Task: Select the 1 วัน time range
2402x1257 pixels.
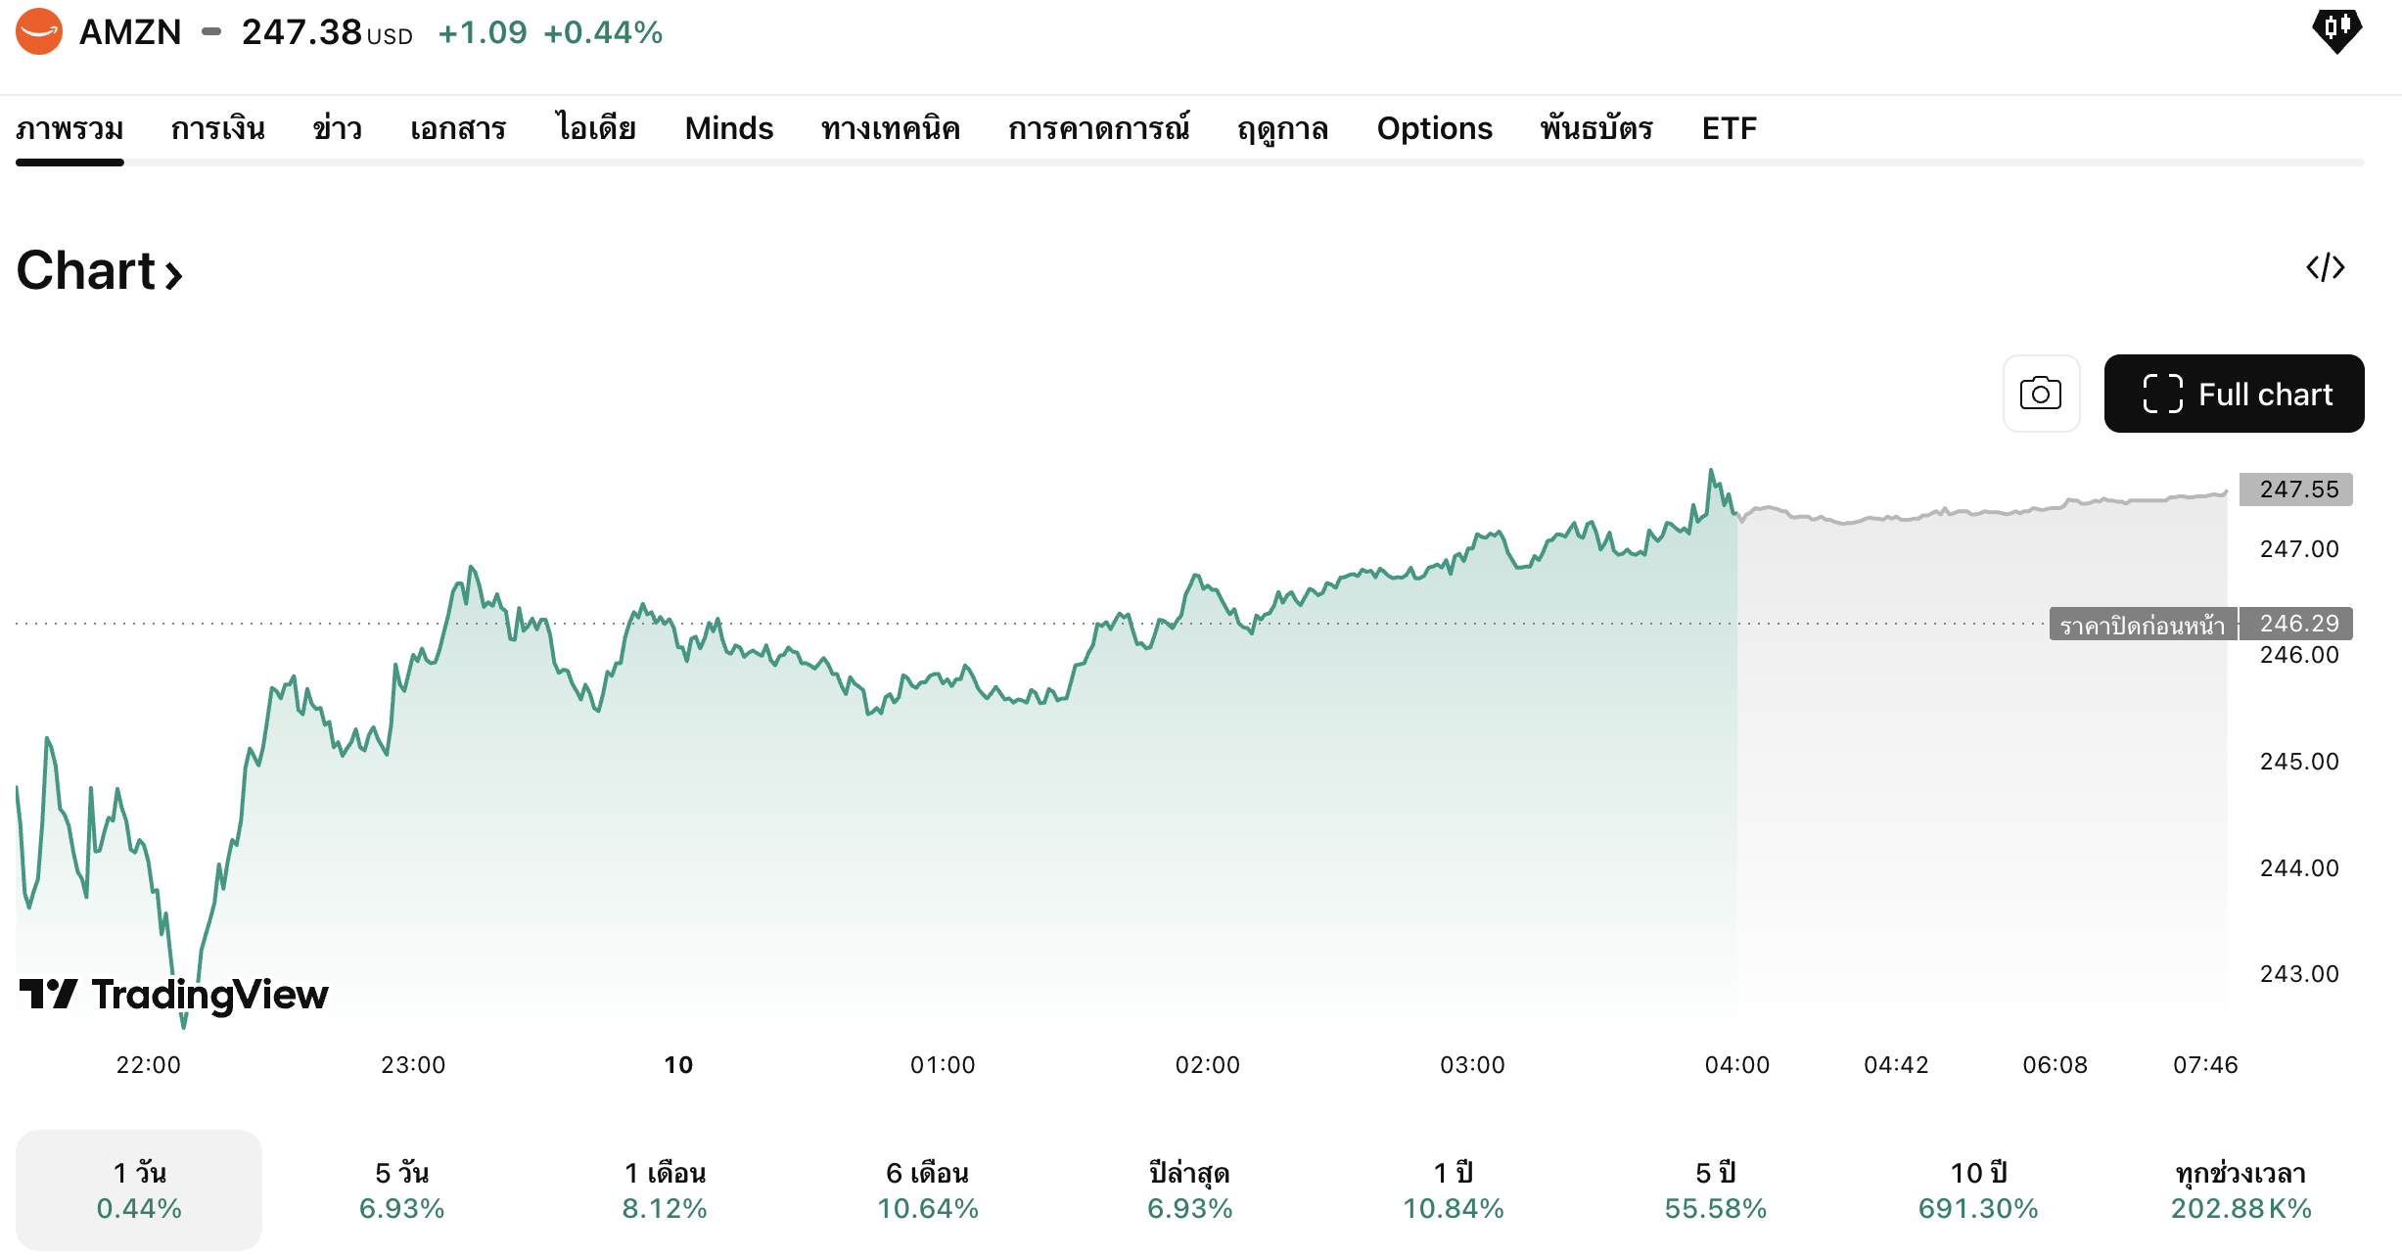Action: [x=139, y=1189]
